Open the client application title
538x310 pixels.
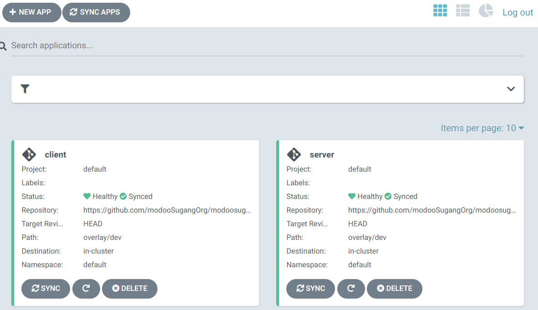click(x=55, y=155)
